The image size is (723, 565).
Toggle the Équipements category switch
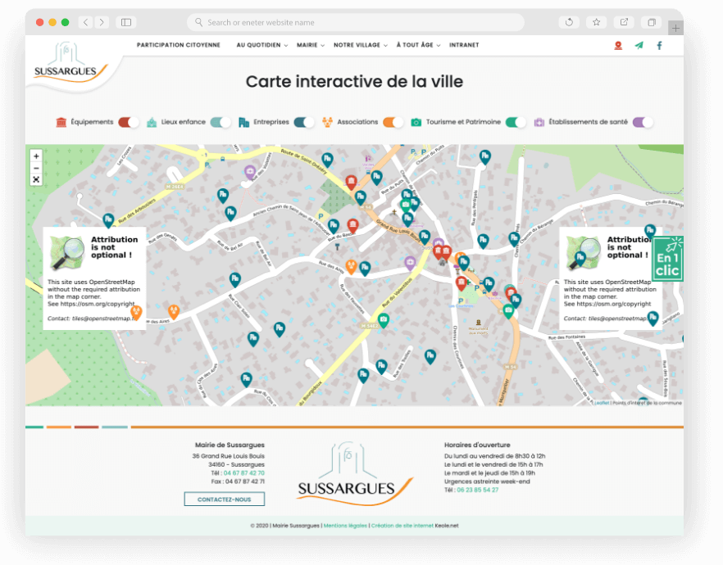click(129, 122)
